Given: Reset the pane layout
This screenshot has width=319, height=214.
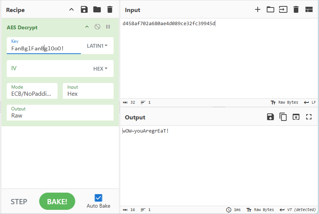Looking at the screenshot, I should point(309,9).
